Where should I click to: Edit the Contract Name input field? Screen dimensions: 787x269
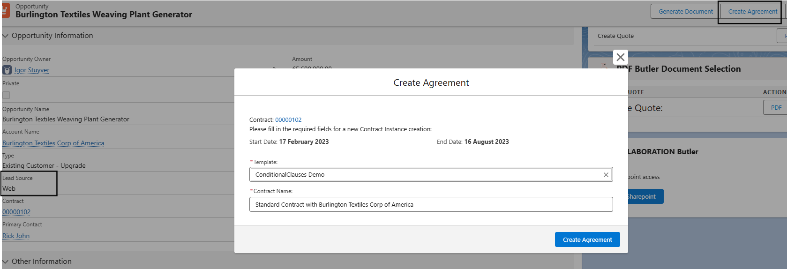coord(431,204)
